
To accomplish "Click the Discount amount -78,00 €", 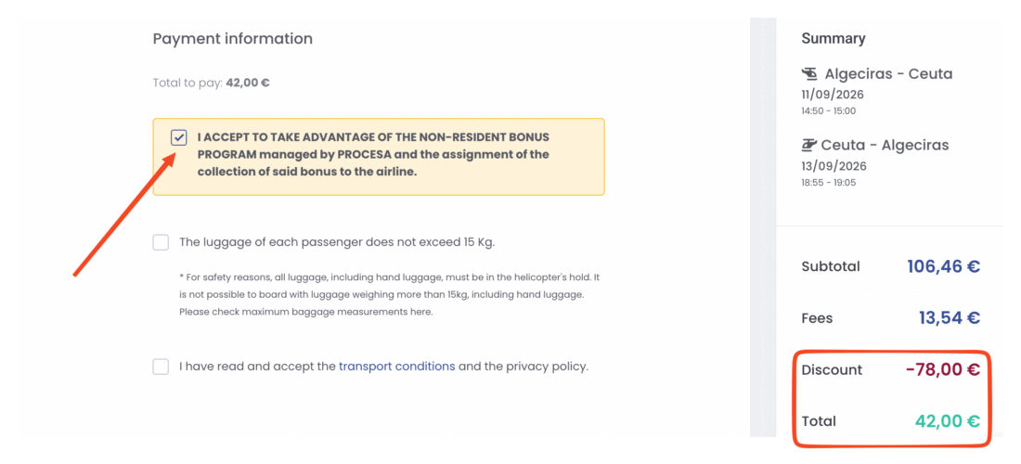I will [943, 369].
